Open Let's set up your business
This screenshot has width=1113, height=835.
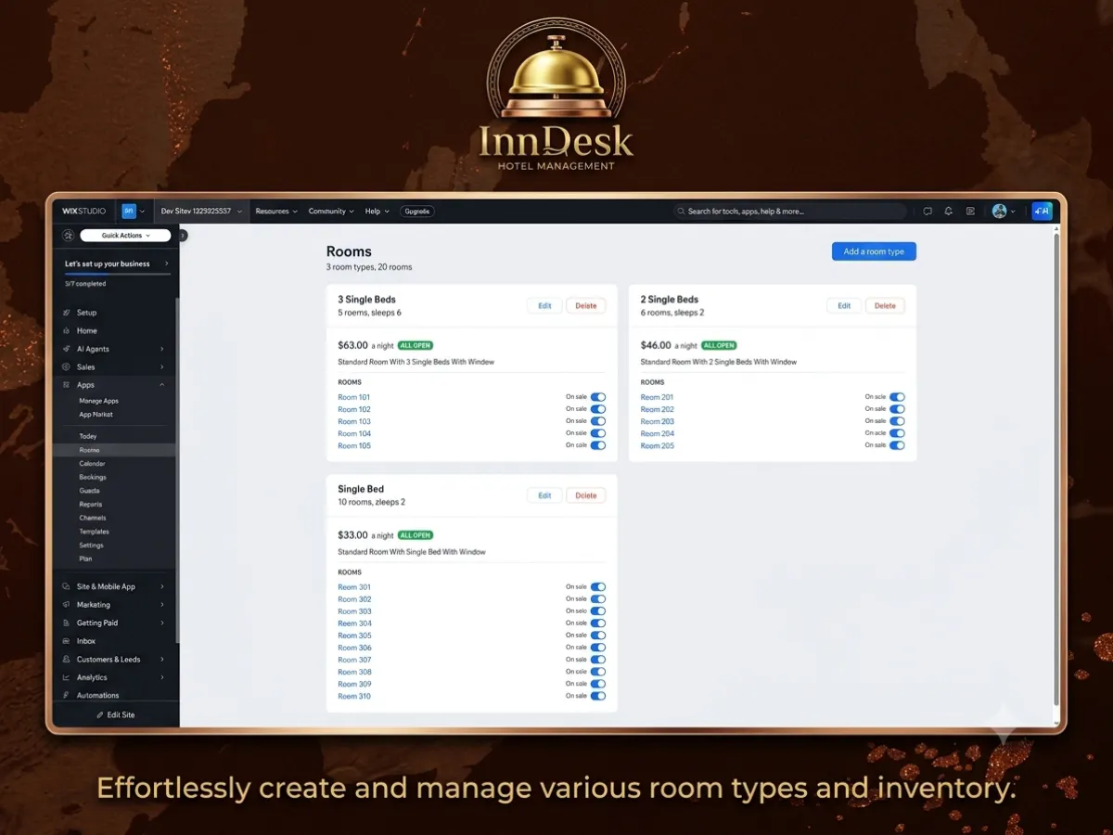click(x=116, y=264)
